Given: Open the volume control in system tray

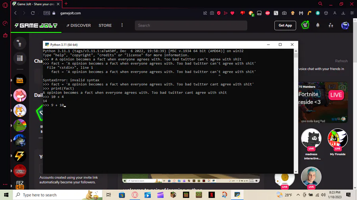Looking at the screenshot, I should (x=323, y=195).
